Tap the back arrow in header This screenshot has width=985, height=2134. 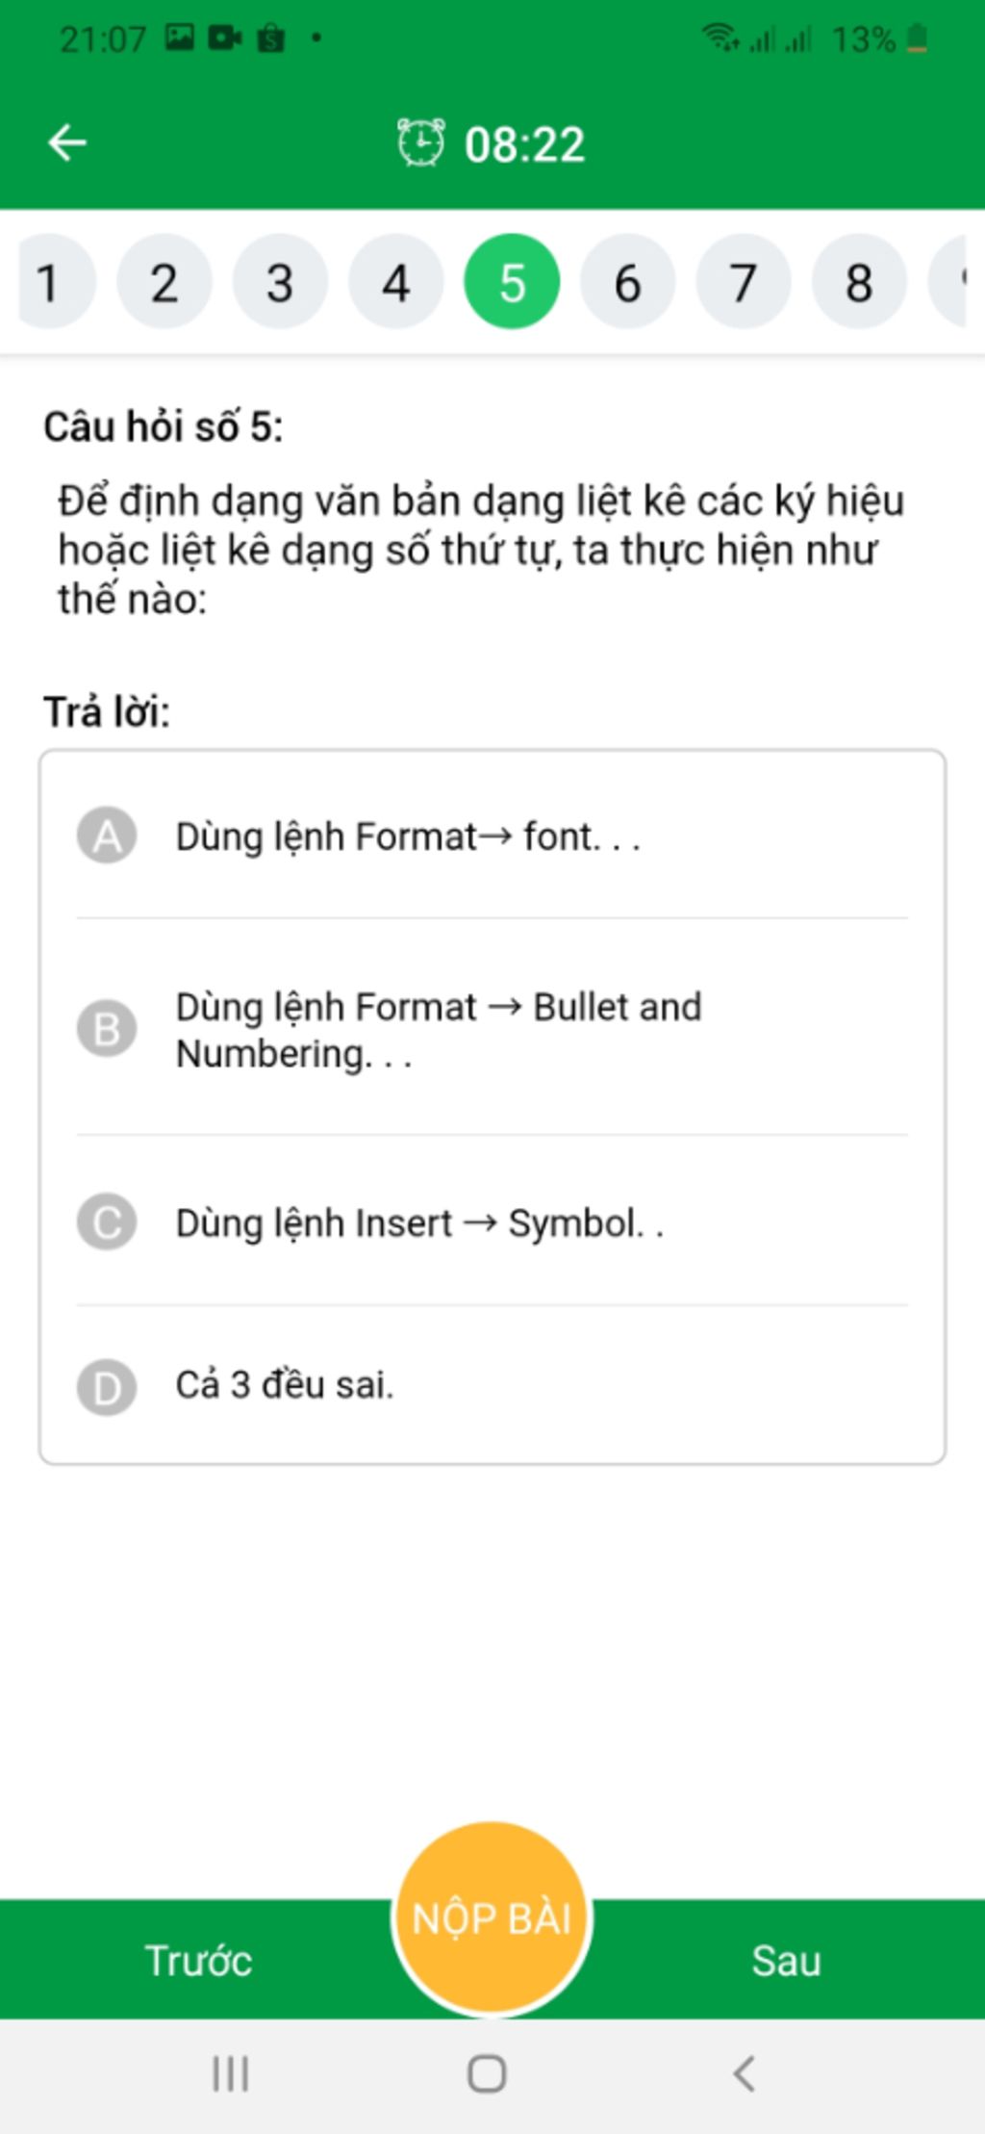(67, 143)
